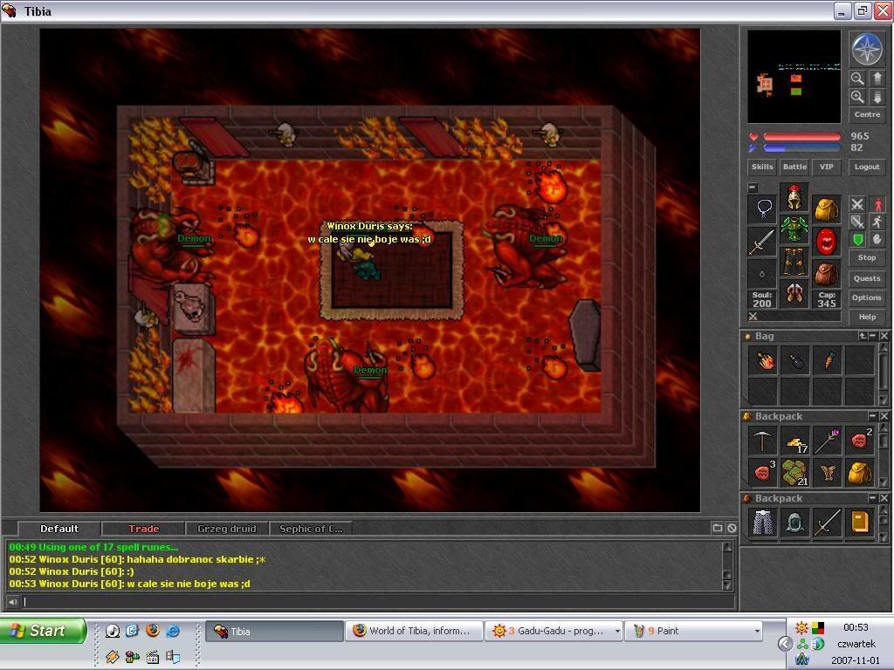Expand hidden system tray icons
Viewport: 894px width, 670px height.
(785, 644)
